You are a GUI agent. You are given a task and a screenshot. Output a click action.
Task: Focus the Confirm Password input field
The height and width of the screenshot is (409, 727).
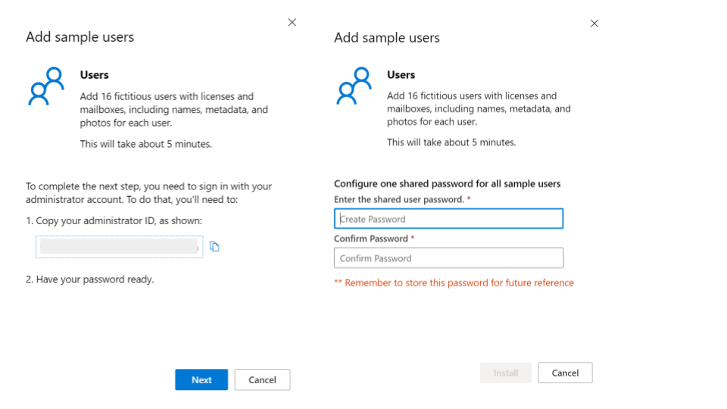coord(448,258)
